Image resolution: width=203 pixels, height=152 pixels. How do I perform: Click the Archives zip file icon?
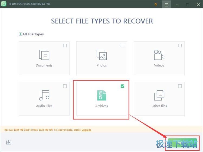(101, 95)
